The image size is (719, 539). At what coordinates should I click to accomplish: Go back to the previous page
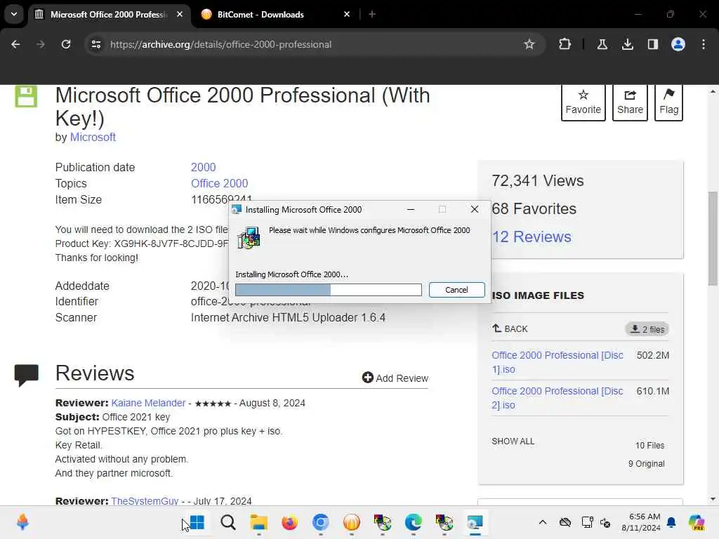(x=15, y=44)
